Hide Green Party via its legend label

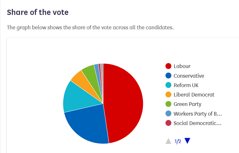187,104
